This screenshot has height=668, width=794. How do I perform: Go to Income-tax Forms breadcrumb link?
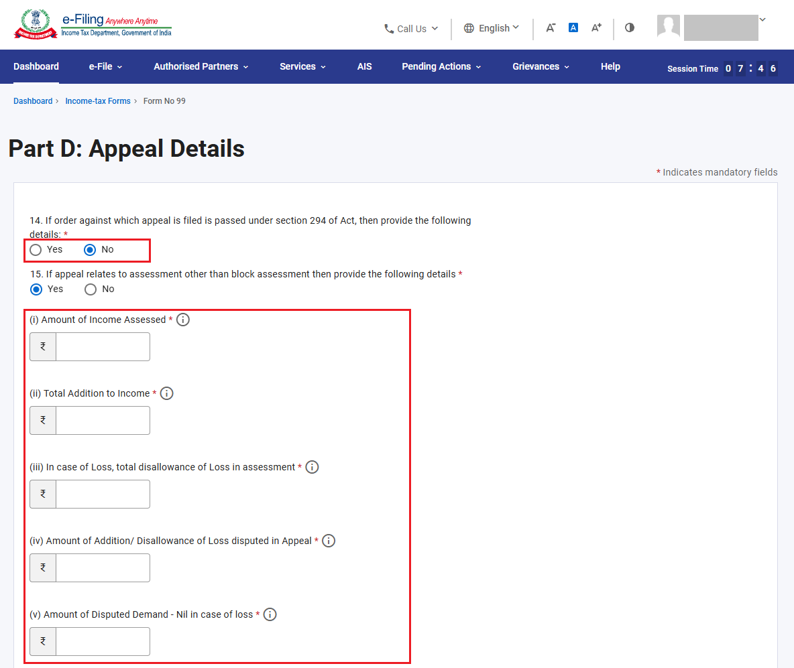tap(98, 101)
